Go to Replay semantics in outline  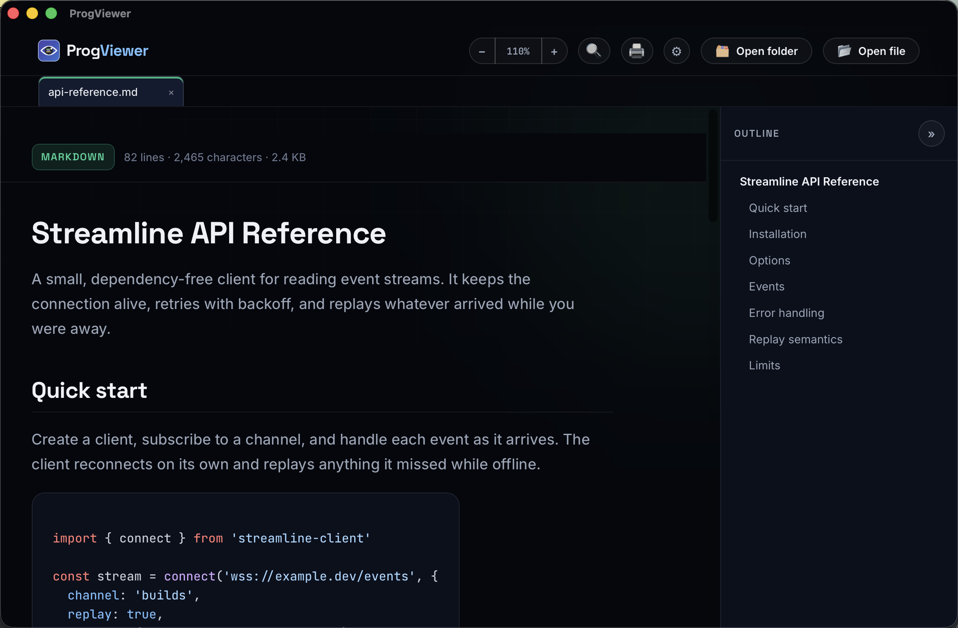point(795,340)
